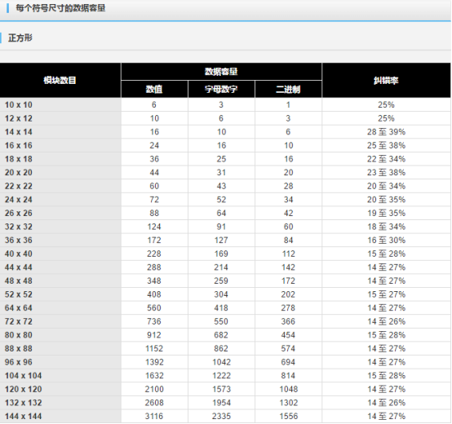The height and width of the screenshot is (424, 452).
Task: Click error rate 19 至 35%
Action: 386,213
